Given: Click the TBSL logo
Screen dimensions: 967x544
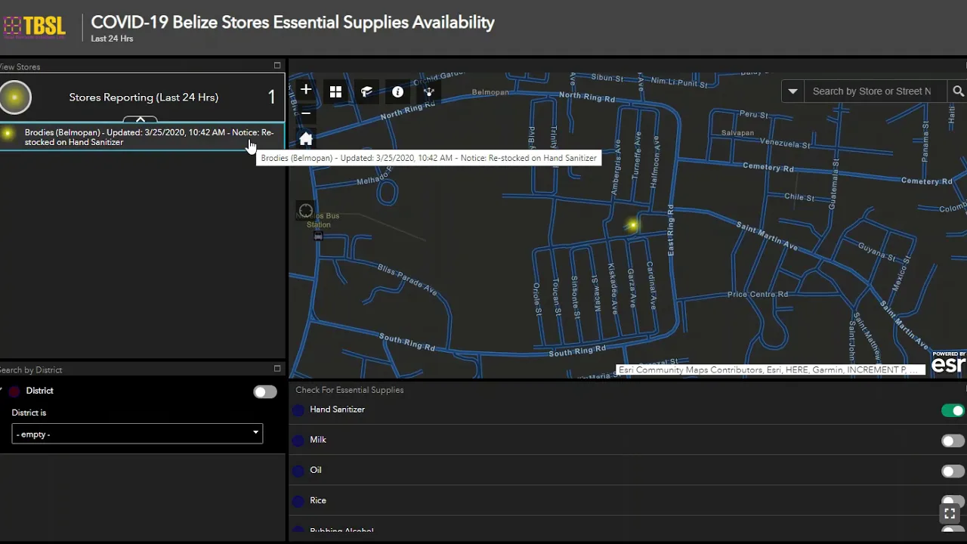Looking at the screenshot, I should point(34,26).
